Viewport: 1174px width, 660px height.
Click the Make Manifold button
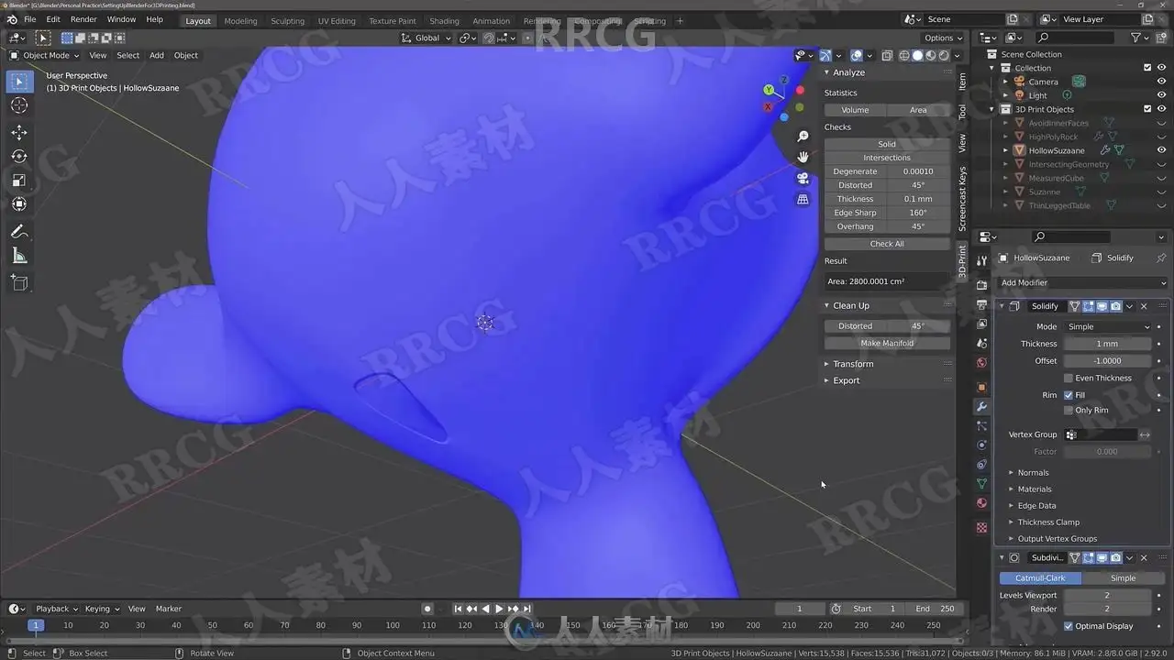click(887, 343)
